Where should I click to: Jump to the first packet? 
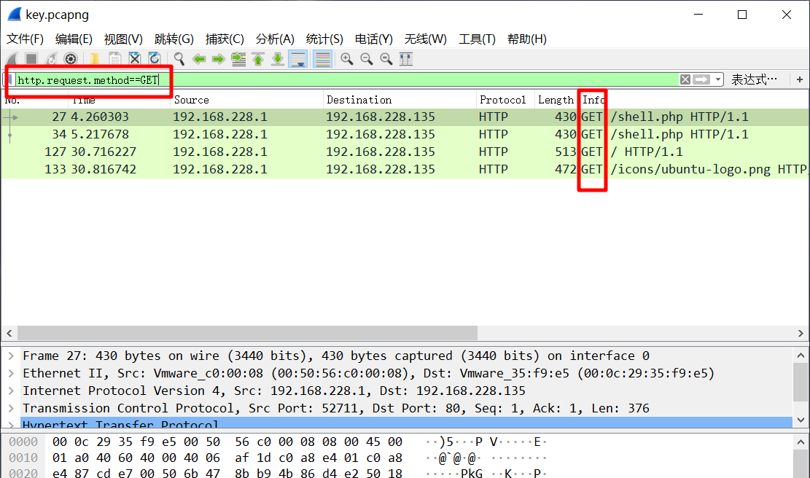tap(258, 59)
